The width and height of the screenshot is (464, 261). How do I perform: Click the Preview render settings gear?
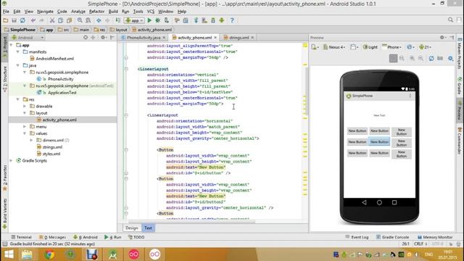pyautogui.click(x=450, y=58)
